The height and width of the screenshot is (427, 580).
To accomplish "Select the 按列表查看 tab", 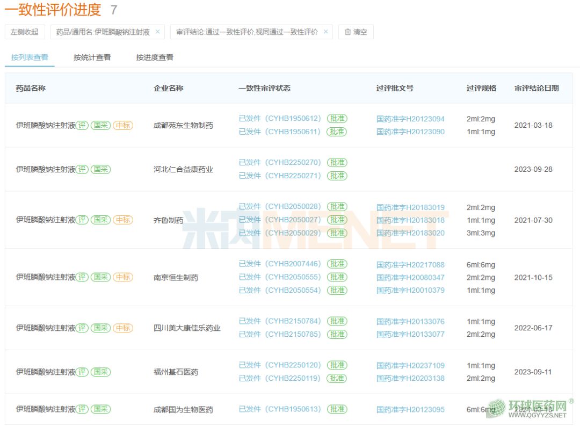I will click(x=30, y=57).
